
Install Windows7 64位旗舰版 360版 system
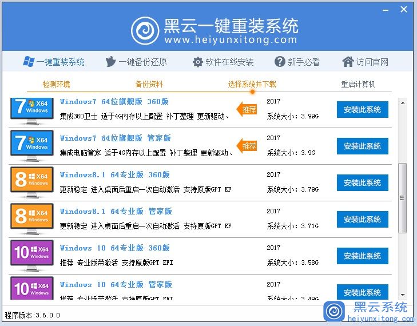(x=363, y=109)
